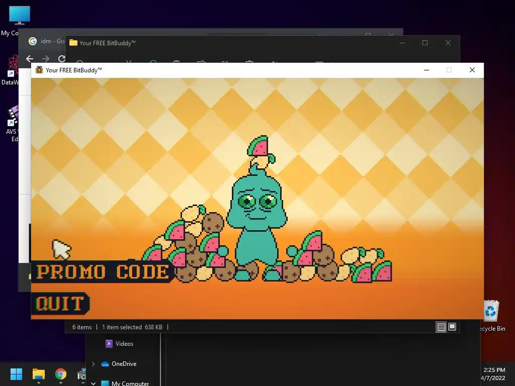The height and width of the screenshot is (386, 515).
Task: Click '1 item selected 638 KB' status text
Action: [x=132, y=327]
